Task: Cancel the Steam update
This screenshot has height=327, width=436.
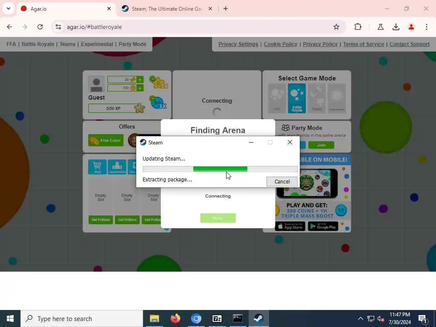Action: [x=282, y=181]
